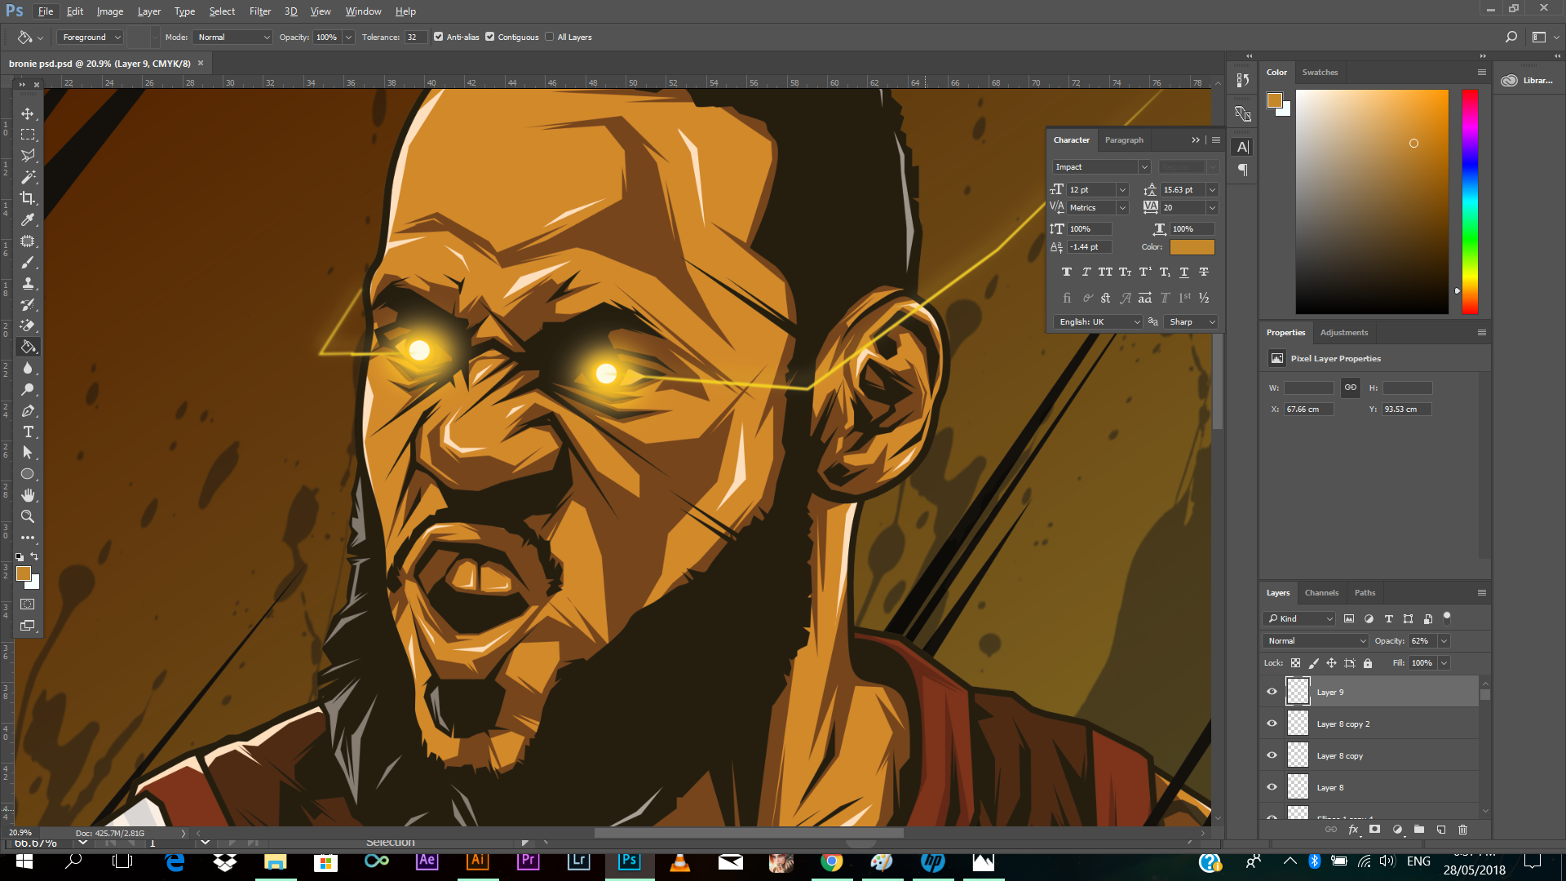Select the Pen tool
The height and width of the screenshot is (881, 1566).
tap(28, 410)
